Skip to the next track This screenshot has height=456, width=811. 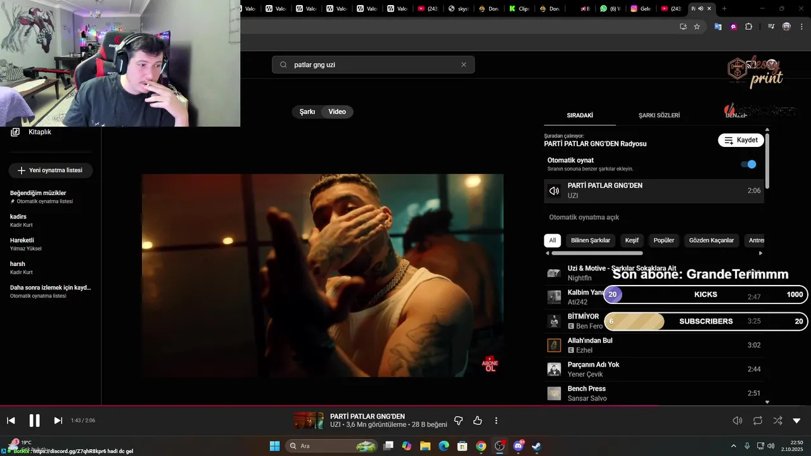coord(58,421)
